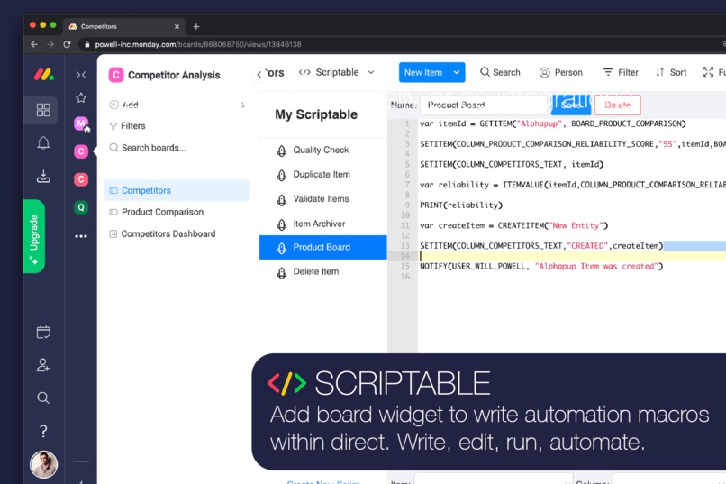Viewport: 726px width, 484px height.
Task: Collapse the workspace pane arrows icon
Action: (81, 75)
